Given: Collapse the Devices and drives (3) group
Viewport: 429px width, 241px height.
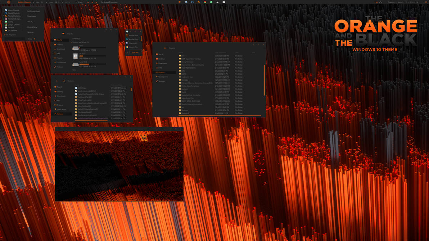Looking at the screenshot, I should pyautogui.click(x=80, y=42).
